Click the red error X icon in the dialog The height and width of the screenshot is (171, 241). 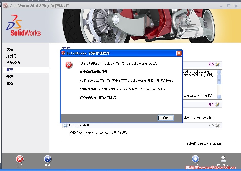pos(69,65)
